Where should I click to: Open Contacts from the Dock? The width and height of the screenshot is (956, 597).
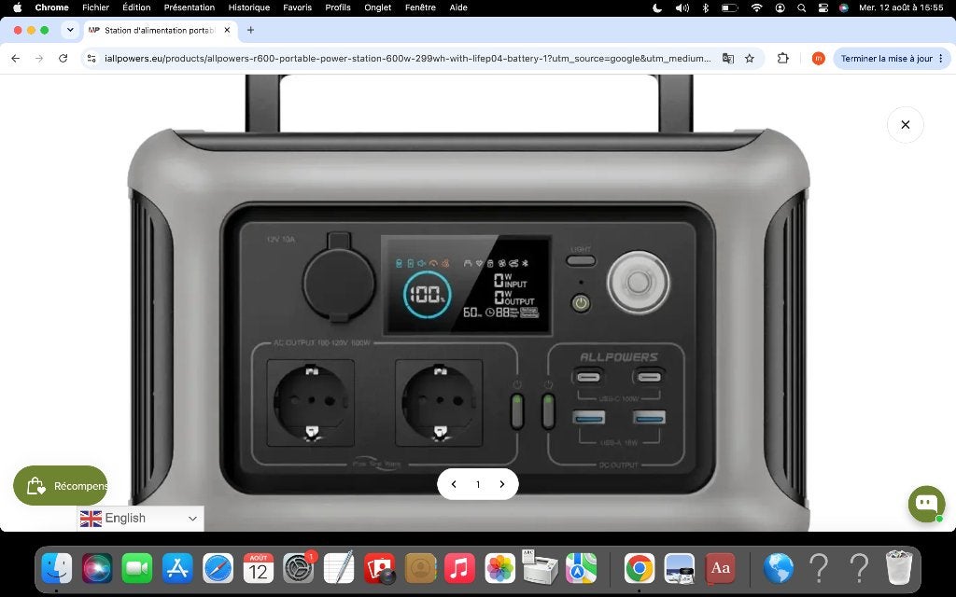419,568
